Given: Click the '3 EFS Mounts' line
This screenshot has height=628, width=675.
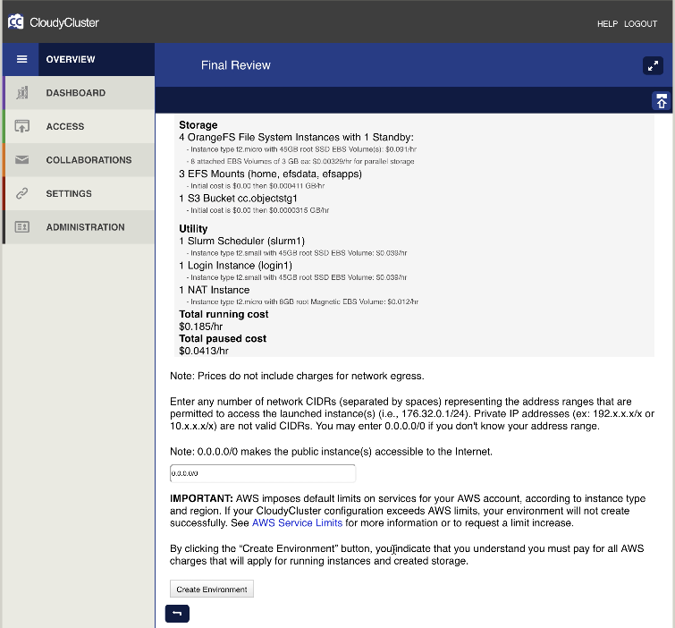Looking at the screenshot, I should [x=270, y=174].
